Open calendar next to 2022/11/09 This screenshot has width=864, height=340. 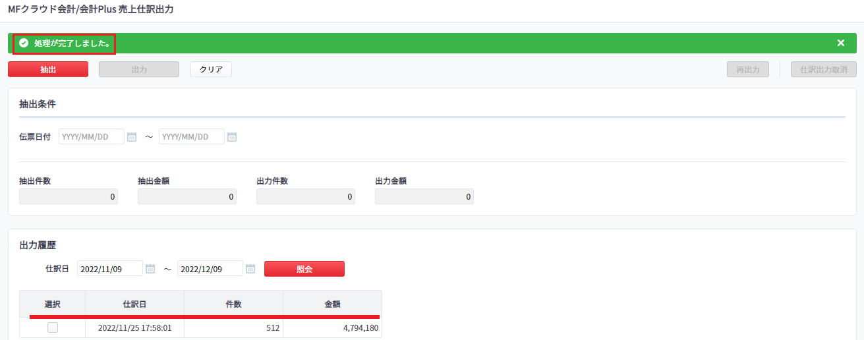150,269
